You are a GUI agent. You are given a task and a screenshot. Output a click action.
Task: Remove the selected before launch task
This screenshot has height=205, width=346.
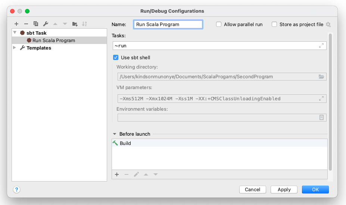click(x=127, y=174)
